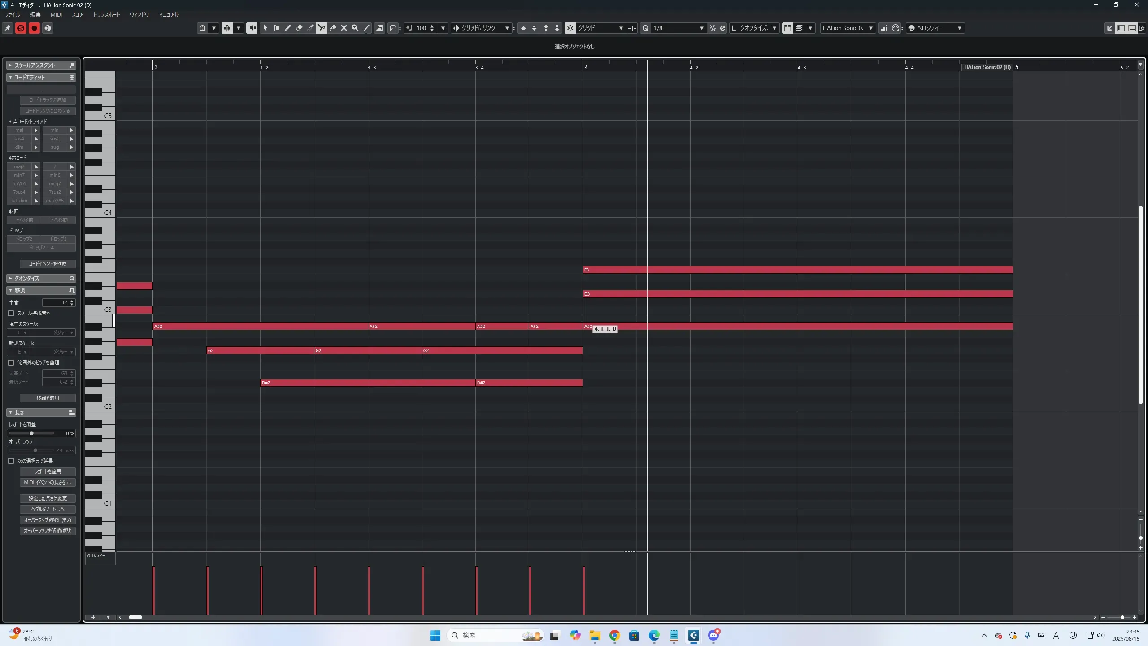Toggle Acoustic Feedback speaker icon

coord(252,28)
